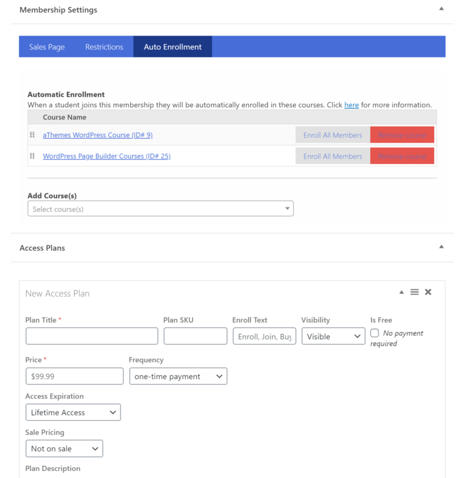The height and width of the screenshot is (478, 463).
Task: Remove the WordPress Page Builder Courses course
Action: click(402, 156)
